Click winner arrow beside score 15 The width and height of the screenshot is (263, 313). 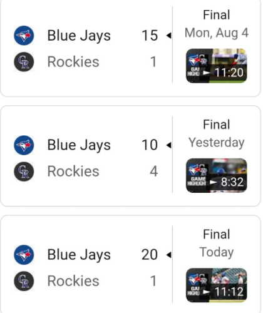click(x=168, y=36)
